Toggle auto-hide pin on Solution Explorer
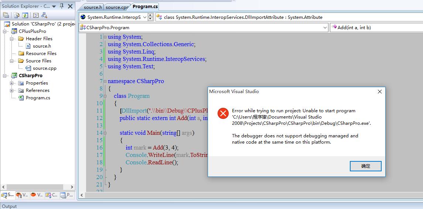423x209 pixels. click(x=61, y=6)
